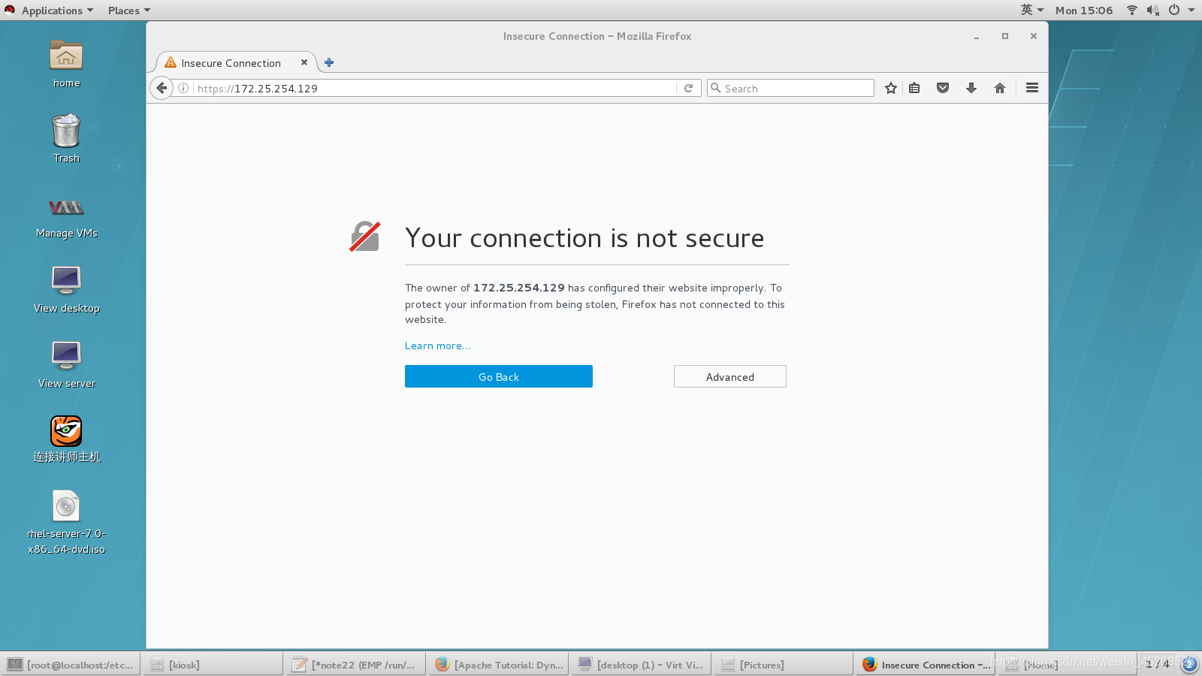Click the Go Back button
The image size is (1202, 676).
(499, 376)
